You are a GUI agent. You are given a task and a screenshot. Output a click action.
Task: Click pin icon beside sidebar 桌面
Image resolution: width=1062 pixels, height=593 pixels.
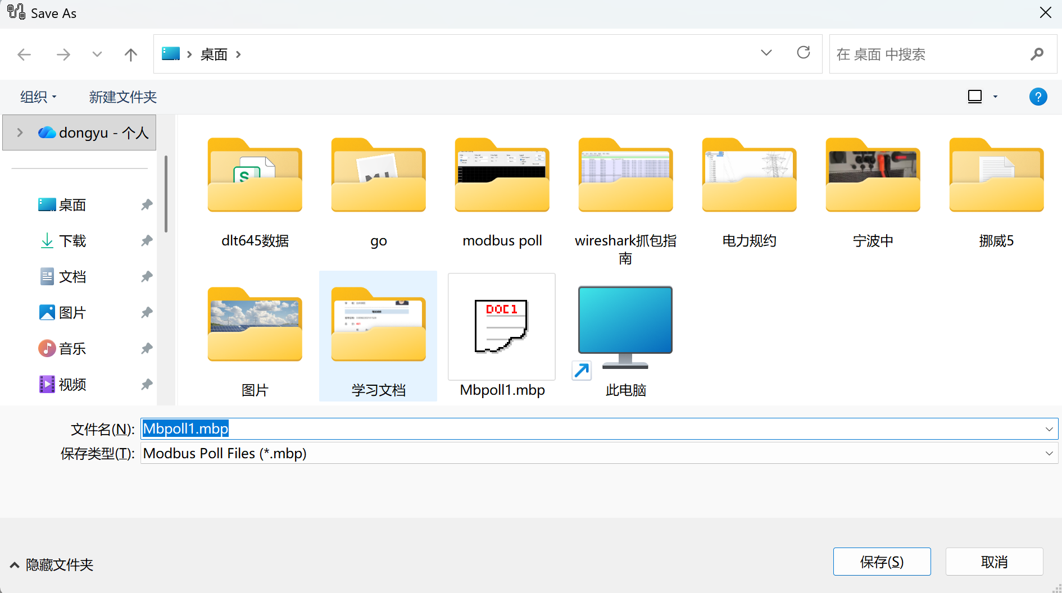(x=147, y=205)
